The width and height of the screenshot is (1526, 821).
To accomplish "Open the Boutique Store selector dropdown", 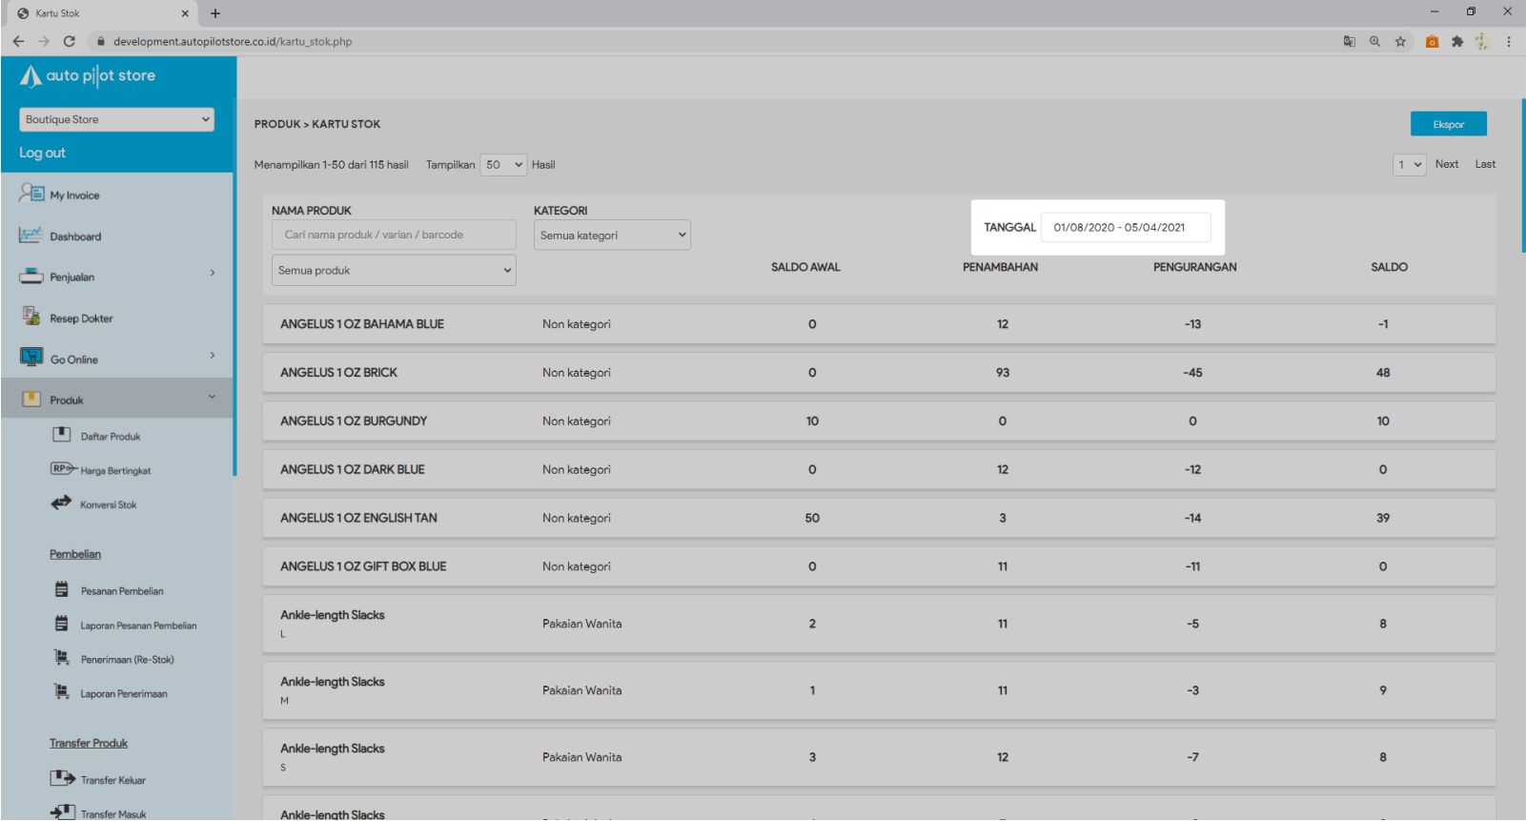I will click(116, 119).
